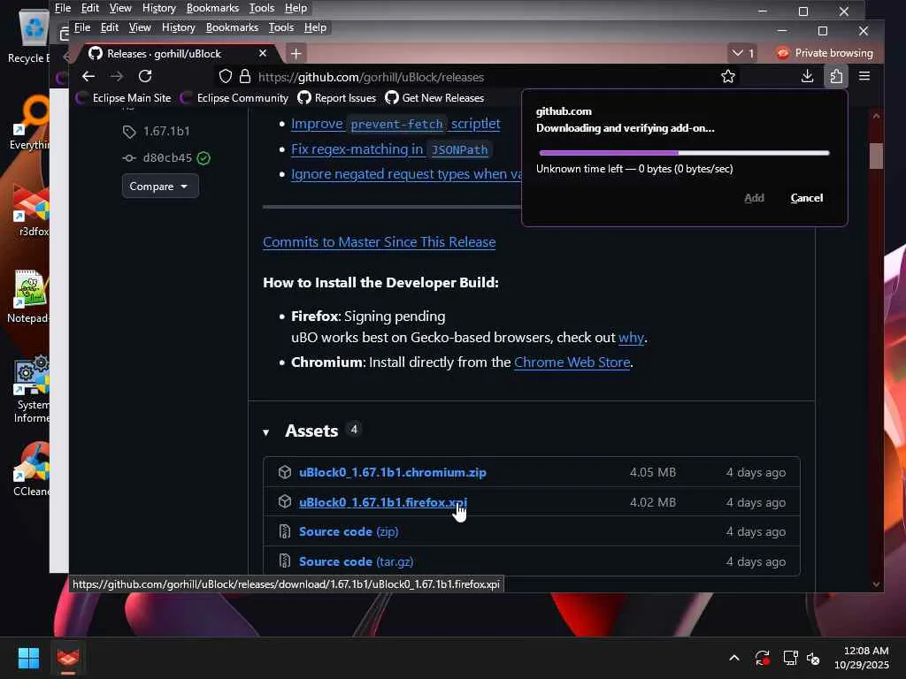
Task: Select the r3dfox desktop shortcut
Action: coord(30,210)
